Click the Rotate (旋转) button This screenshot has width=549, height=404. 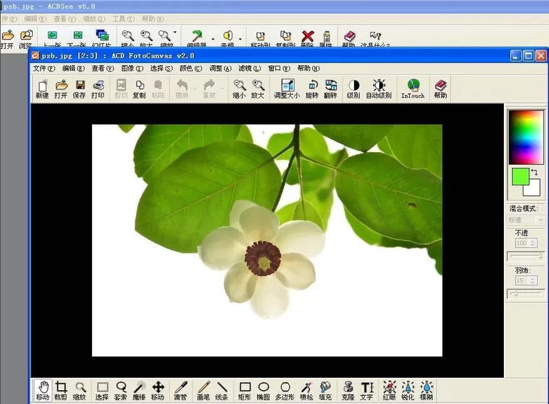tap(312, 89)
